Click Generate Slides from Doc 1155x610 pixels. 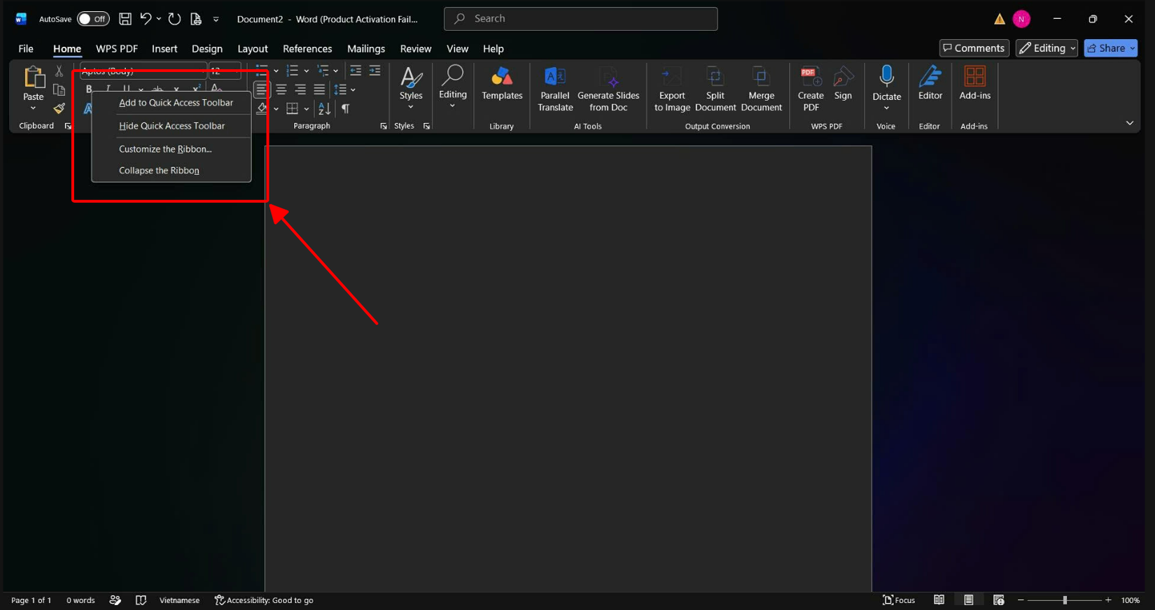pos(608,89)
